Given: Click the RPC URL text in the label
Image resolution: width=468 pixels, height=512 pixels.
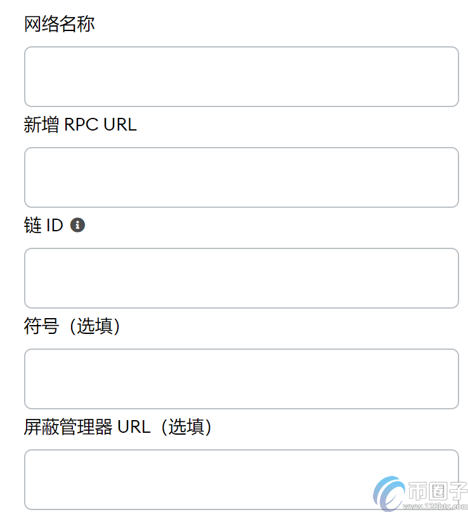Looking at the screenshot, I should click(100, 125).
